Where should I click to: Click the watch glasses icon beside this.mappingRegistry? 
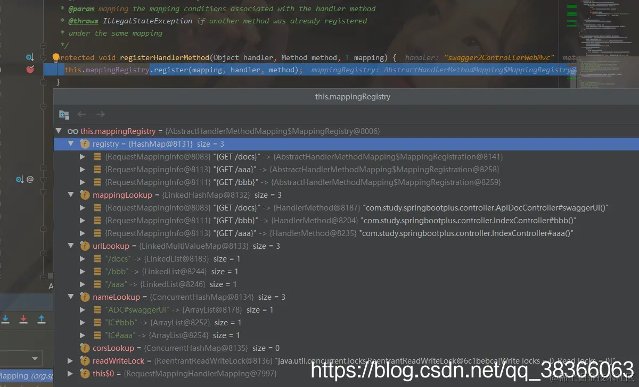[x=73, y=131]
